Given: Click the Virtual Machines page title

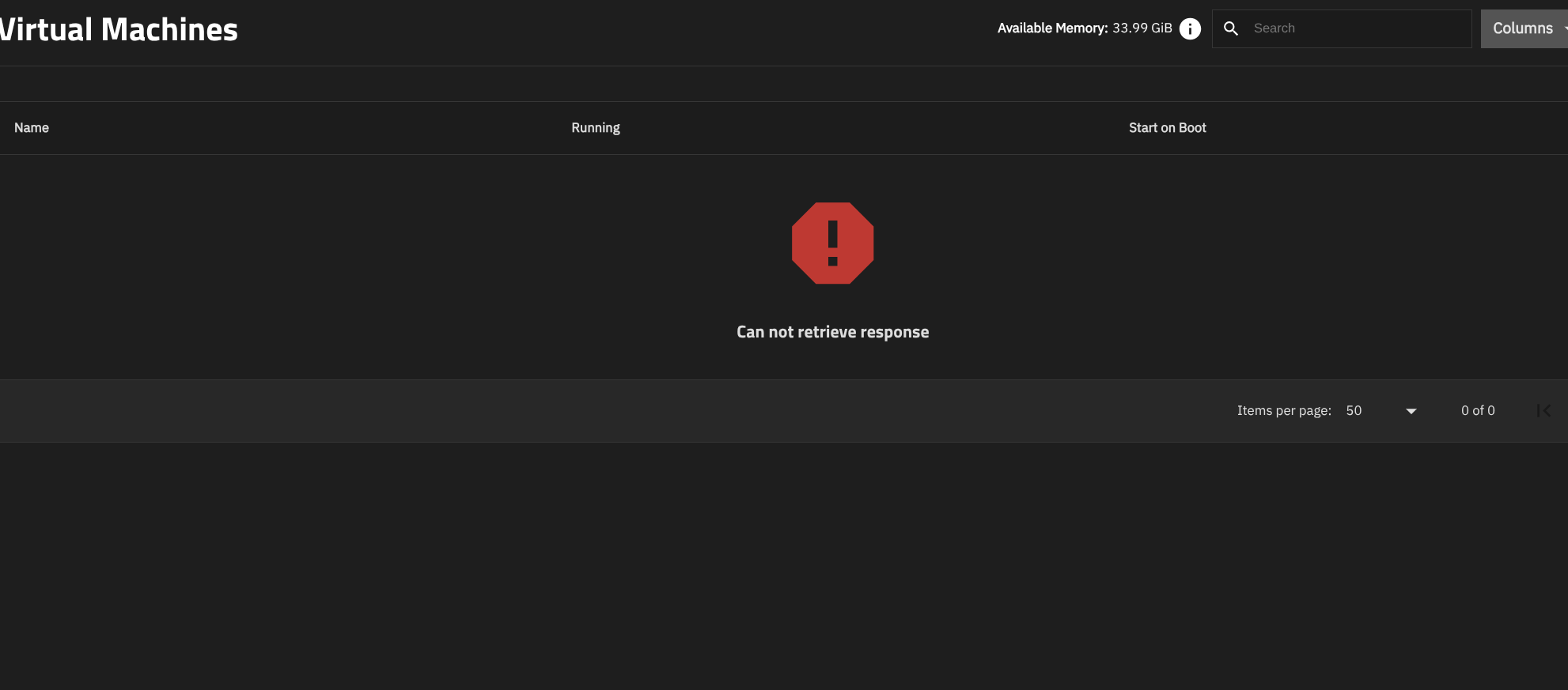Looking at the screenshot, I should [119, 30].
